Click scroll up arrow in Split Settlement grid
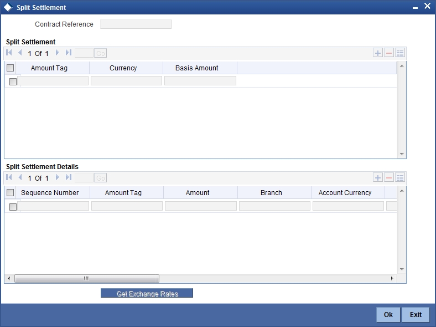The width and height of the screenshot is (436, 327). [x=402, y=66]
